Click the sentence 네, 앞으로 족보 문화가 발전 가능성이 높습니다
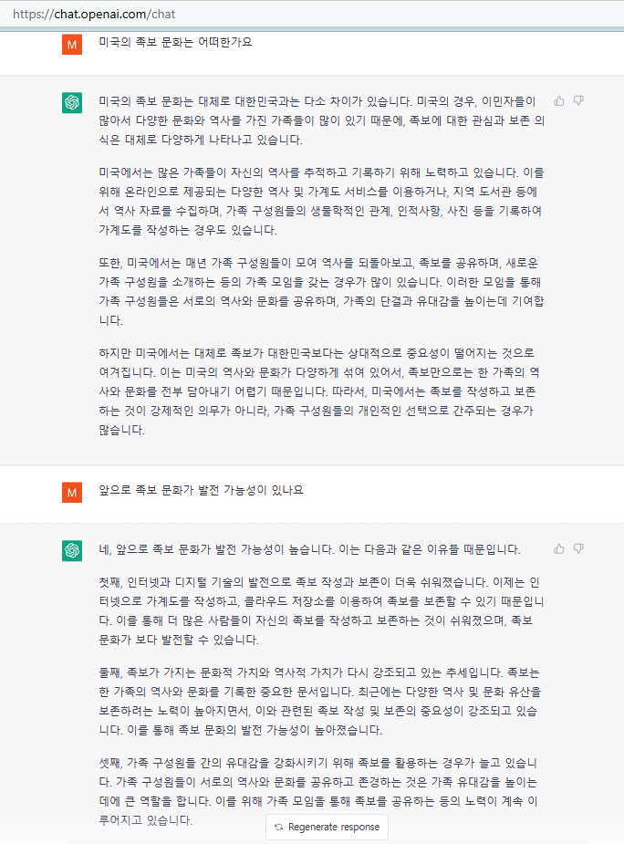The width and height of the screenshot is (624, 844). pos(216,549)
